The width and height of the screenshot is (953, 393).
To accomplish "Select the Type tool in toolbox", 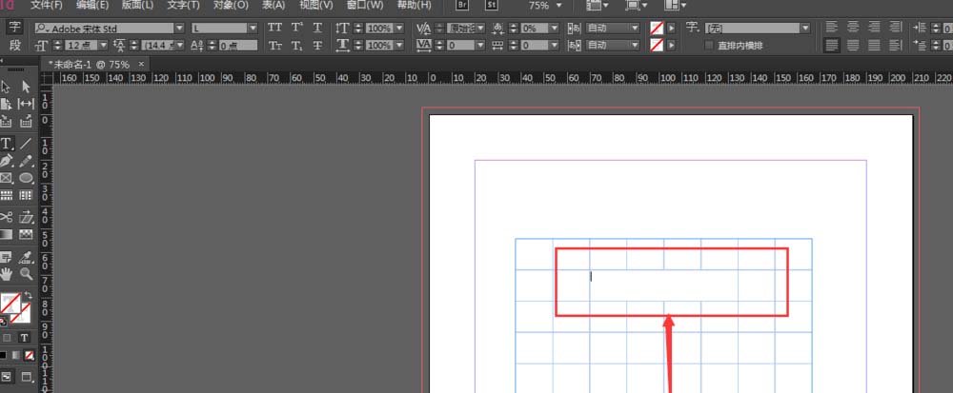I will point(7,143).
